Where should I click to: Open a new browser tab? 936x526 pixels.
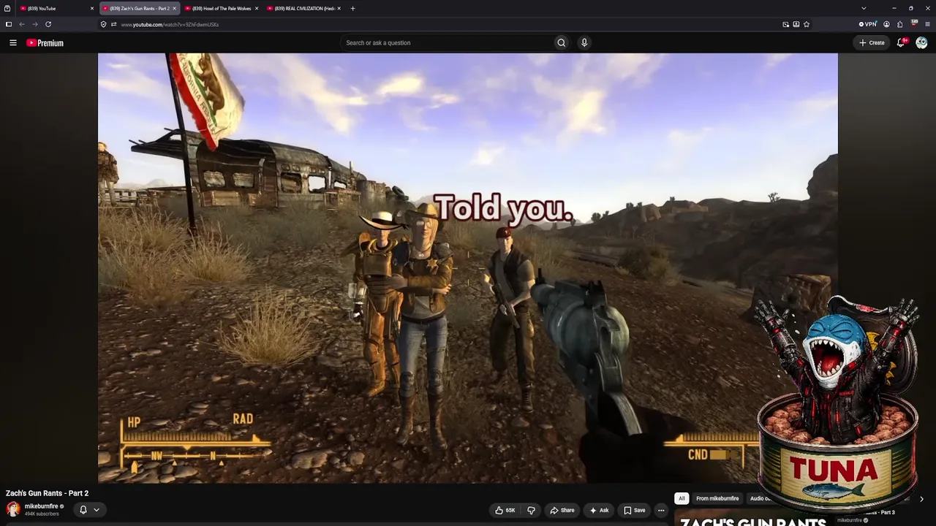352,9
